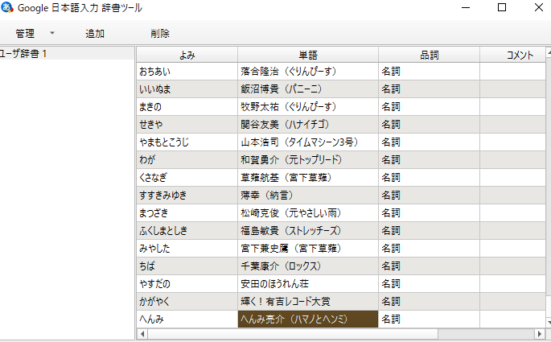Select the かがやく reading cell

pos(187,302)
